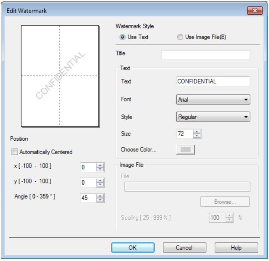Increase the x position with up arrow

click(x=100, y=165)
